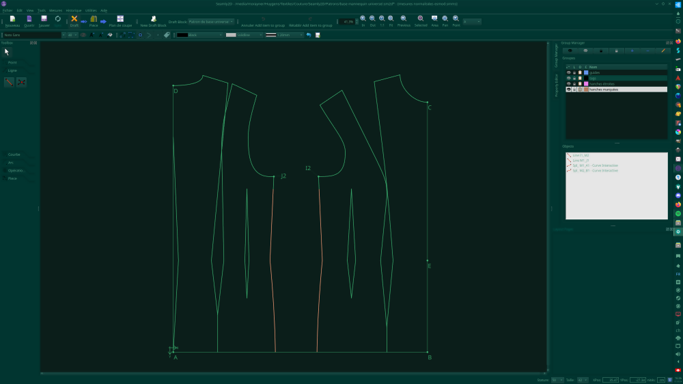Click the Zoom Pan icon
The width and height of the screenshot is (683, 384).
coord(445,18)
